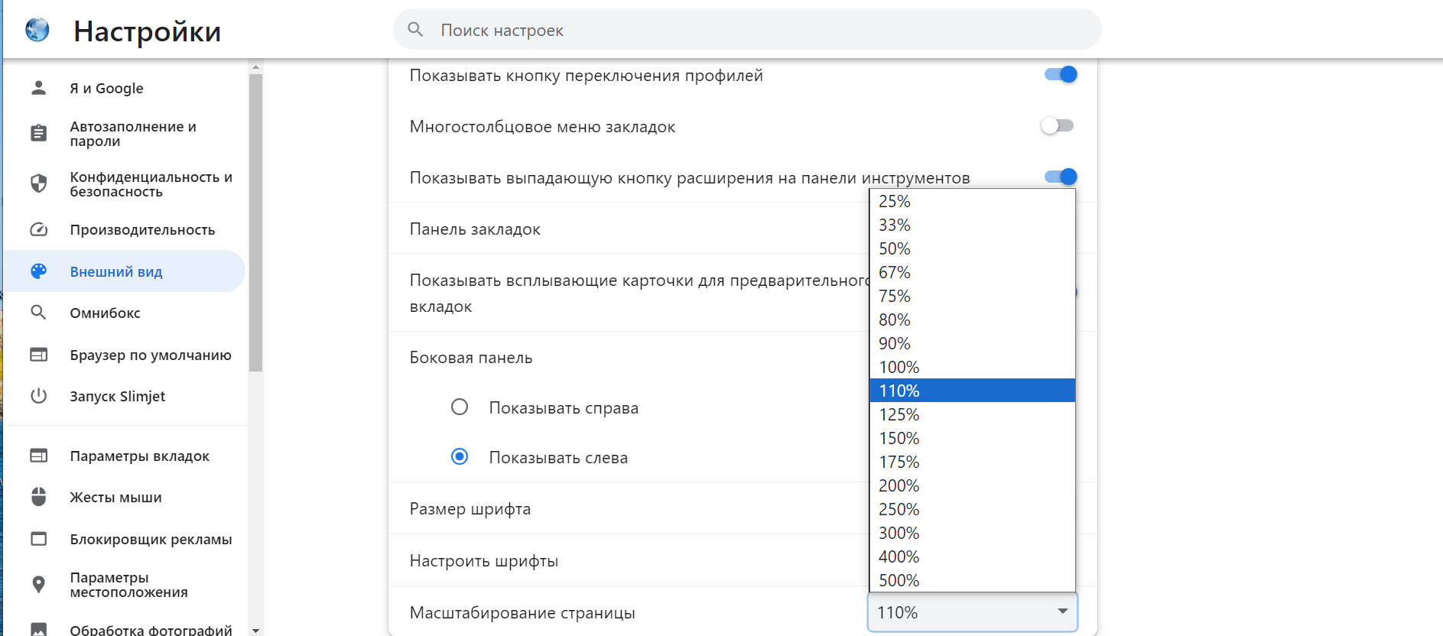Image resolution: width=1443 pixels, height=636 pixels.
Task: Click the shield icon for Конфиденциальность и безопасность
Action: click(x=38, y=183)
